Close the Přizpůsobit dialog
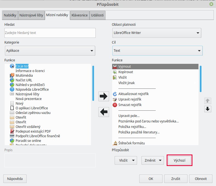Image resolution: width=216 pixels, height=186 pixels. tap(211, 4)
